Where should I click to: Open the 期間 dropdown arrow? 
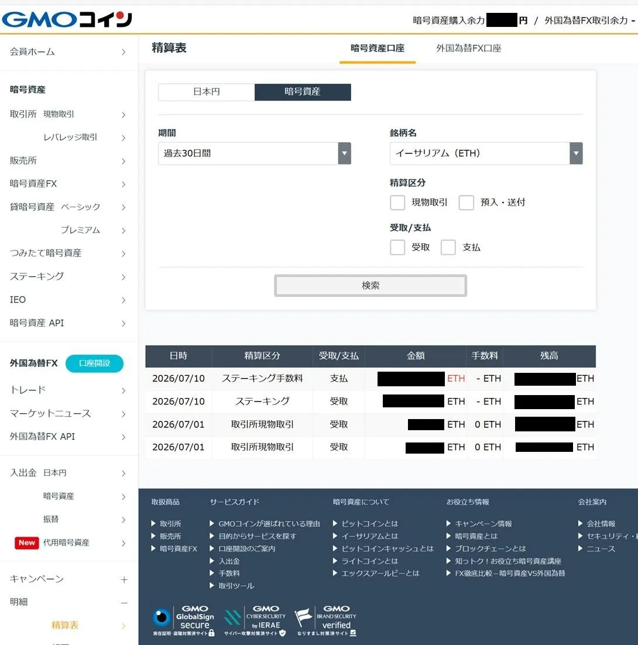click(344, 153)
